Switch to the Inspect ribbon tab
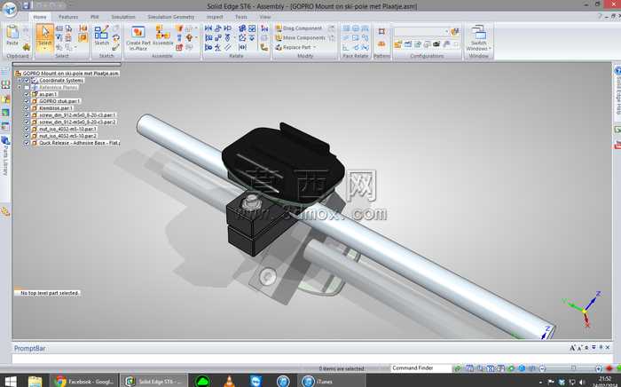621x387 pixels. pos(215,17)
